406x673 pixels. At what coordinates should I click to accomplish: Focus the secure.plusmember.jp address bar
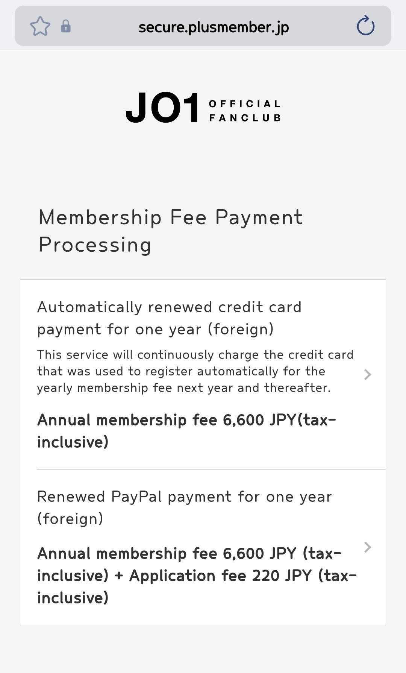coord(214,27)
